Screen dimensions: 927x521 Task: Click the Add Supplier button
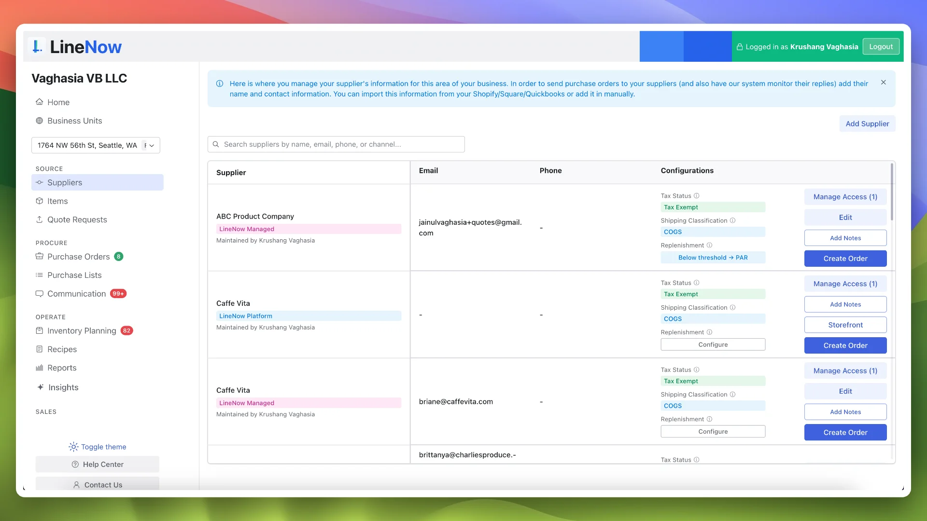click(x=867, y=123)
